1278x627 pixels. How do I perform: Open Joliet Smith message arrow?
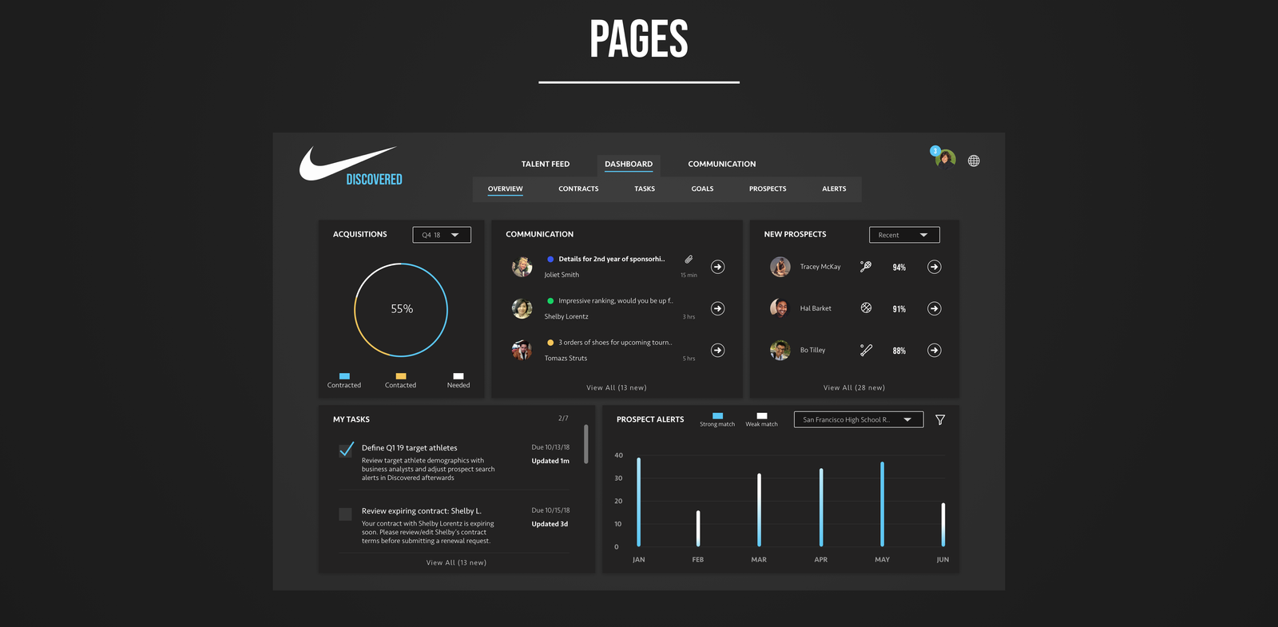(x=718, y=267)
